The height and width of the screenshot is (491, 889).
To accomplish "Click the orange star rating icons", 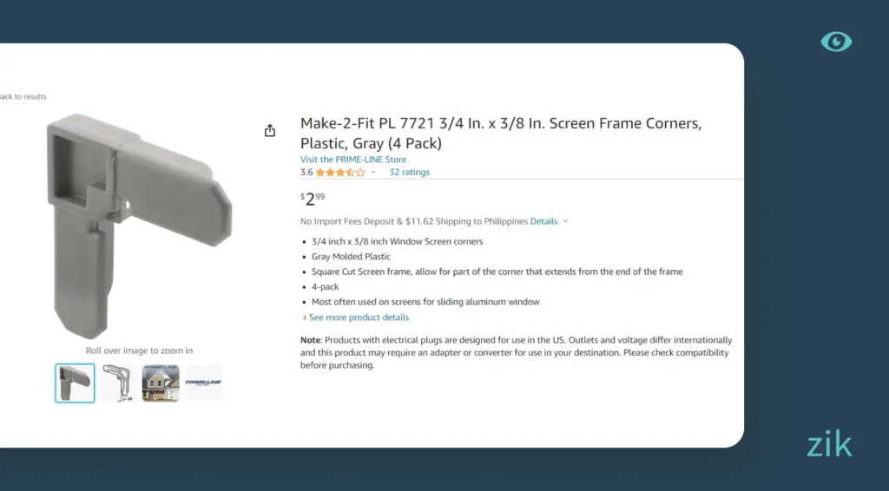I will (x=339, y=173).
